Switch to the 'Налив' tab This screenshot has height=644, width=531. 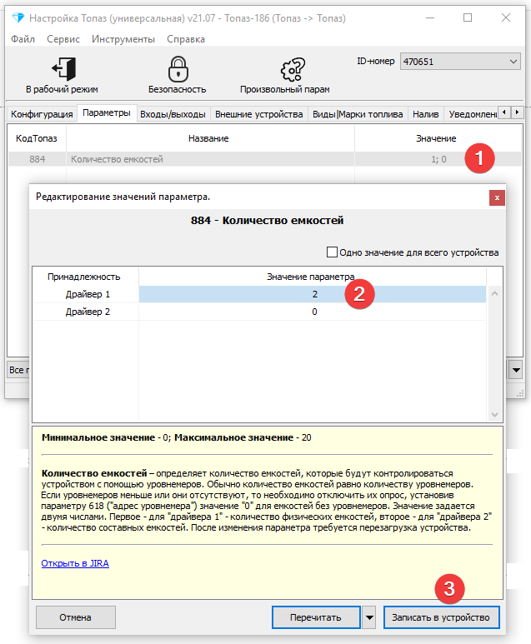426,114
